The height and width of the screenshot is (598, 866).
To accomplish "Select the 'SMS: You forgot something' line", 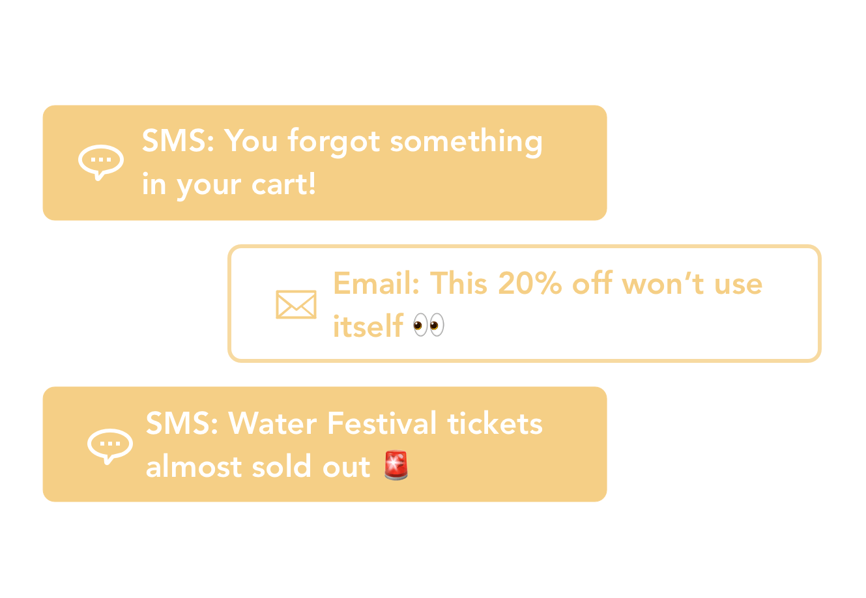I will pyautogui.click(x=342, y=142).
